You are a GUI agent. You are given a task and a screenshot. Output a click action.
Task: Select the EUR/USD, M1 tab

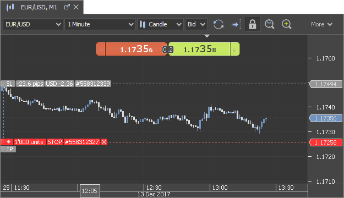[39, 7]
